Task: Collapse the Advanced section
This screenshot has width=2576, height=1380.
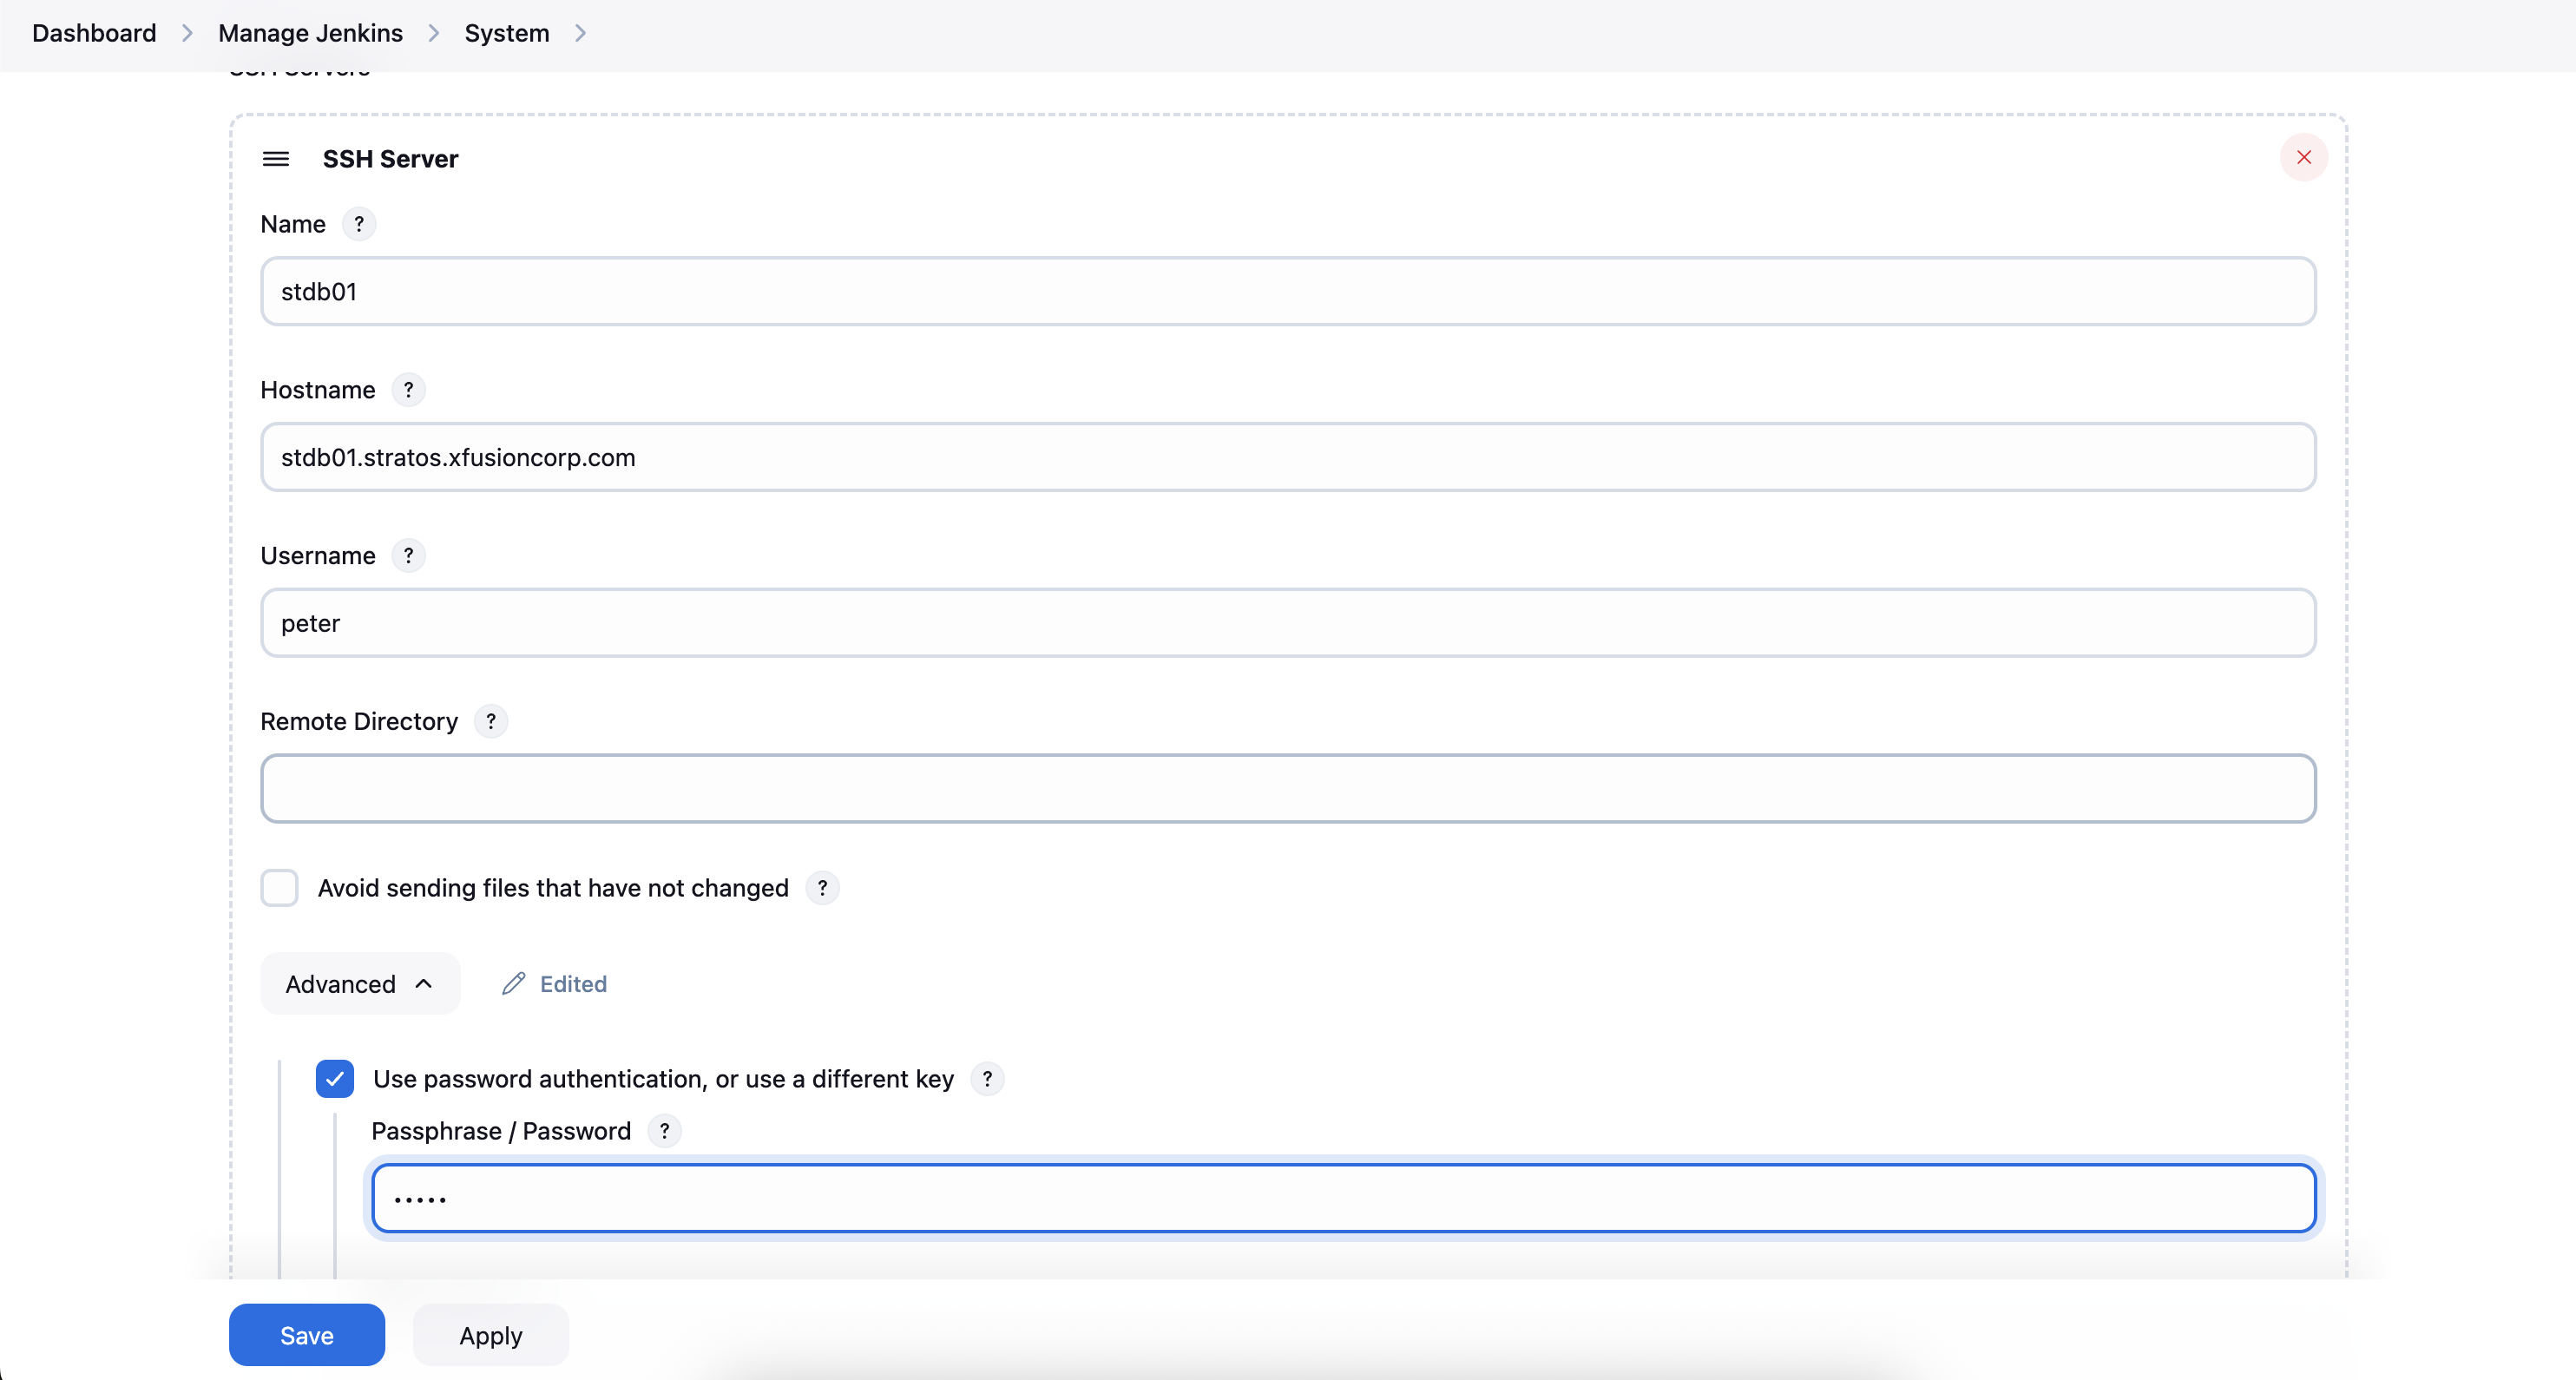Action: [359, 984]
